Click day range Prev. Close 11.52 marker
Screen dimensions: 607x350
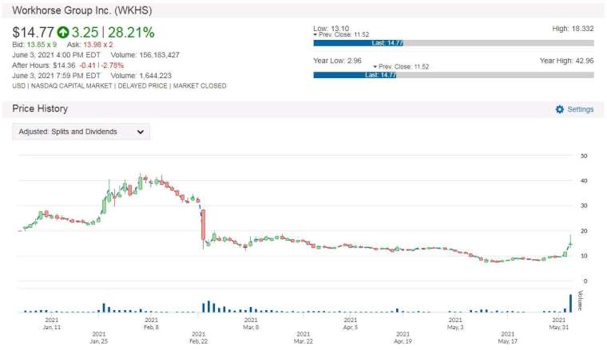pyautogui.click(x=341, y=35)
